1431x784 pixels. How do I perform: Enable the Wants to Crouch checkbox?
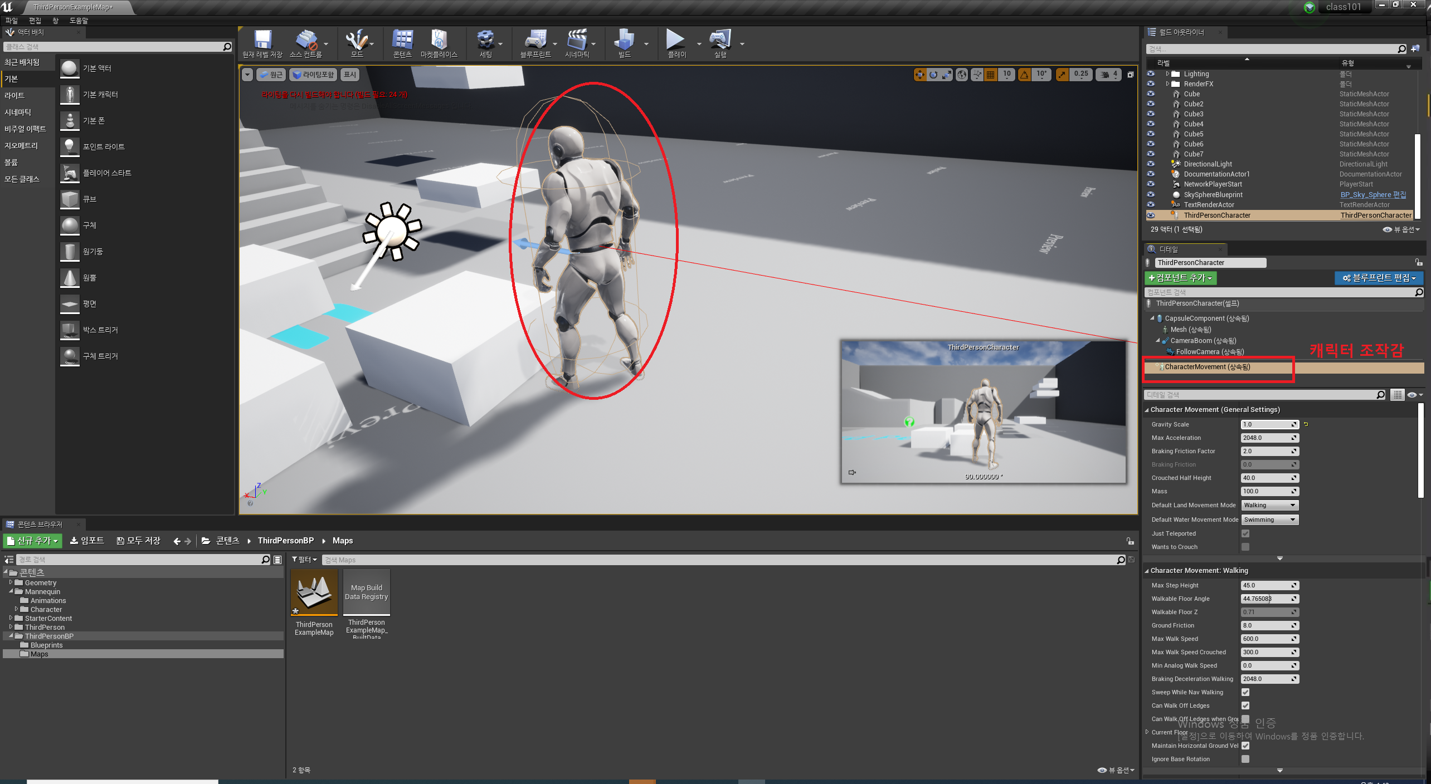(x=1245, y=547)
